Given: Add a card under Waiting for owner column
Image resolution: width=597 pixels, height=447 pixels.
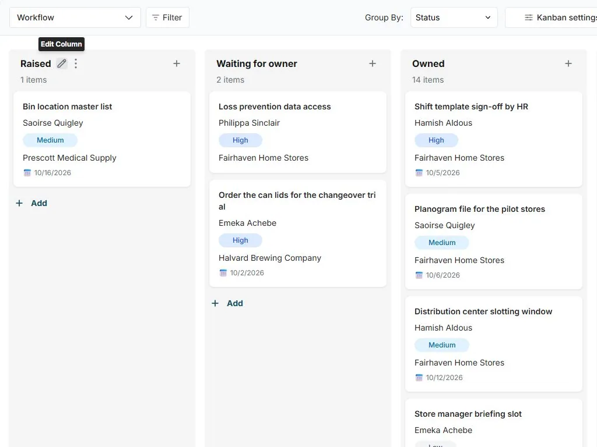Looking at the screenshot, I should pyautogui.click(x=227, y=303).
